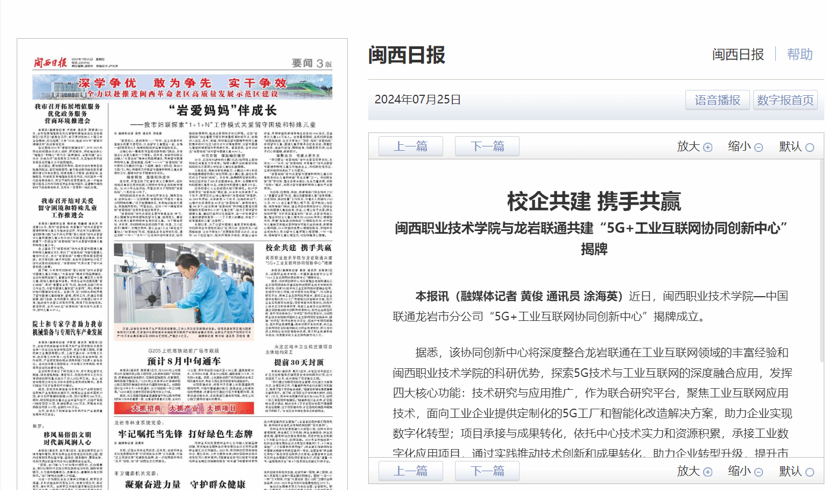Click the top 放大 zoom-in plus icon

(x=707, y=148)
